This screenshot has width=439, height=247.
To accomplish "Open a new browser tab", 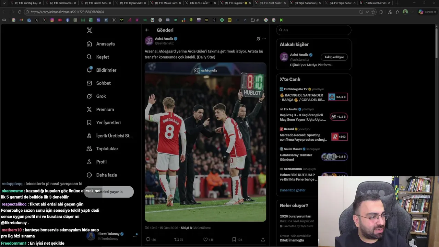I will 397,3.
